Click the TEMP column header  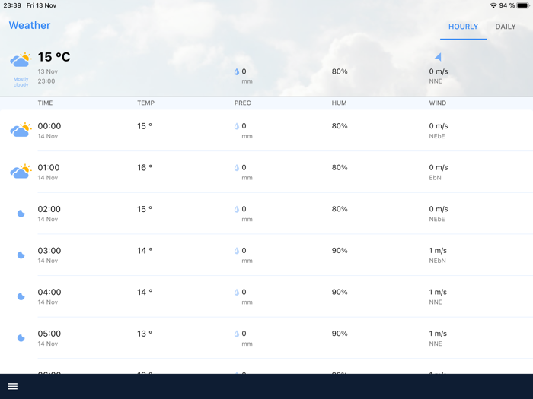click(x=146, y=103)
